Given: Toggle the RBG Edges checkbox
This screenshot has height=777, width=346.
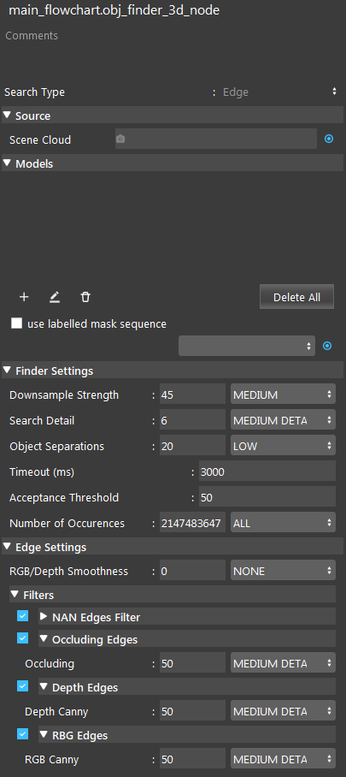Looking at the screenshot, I should point(23,734).
